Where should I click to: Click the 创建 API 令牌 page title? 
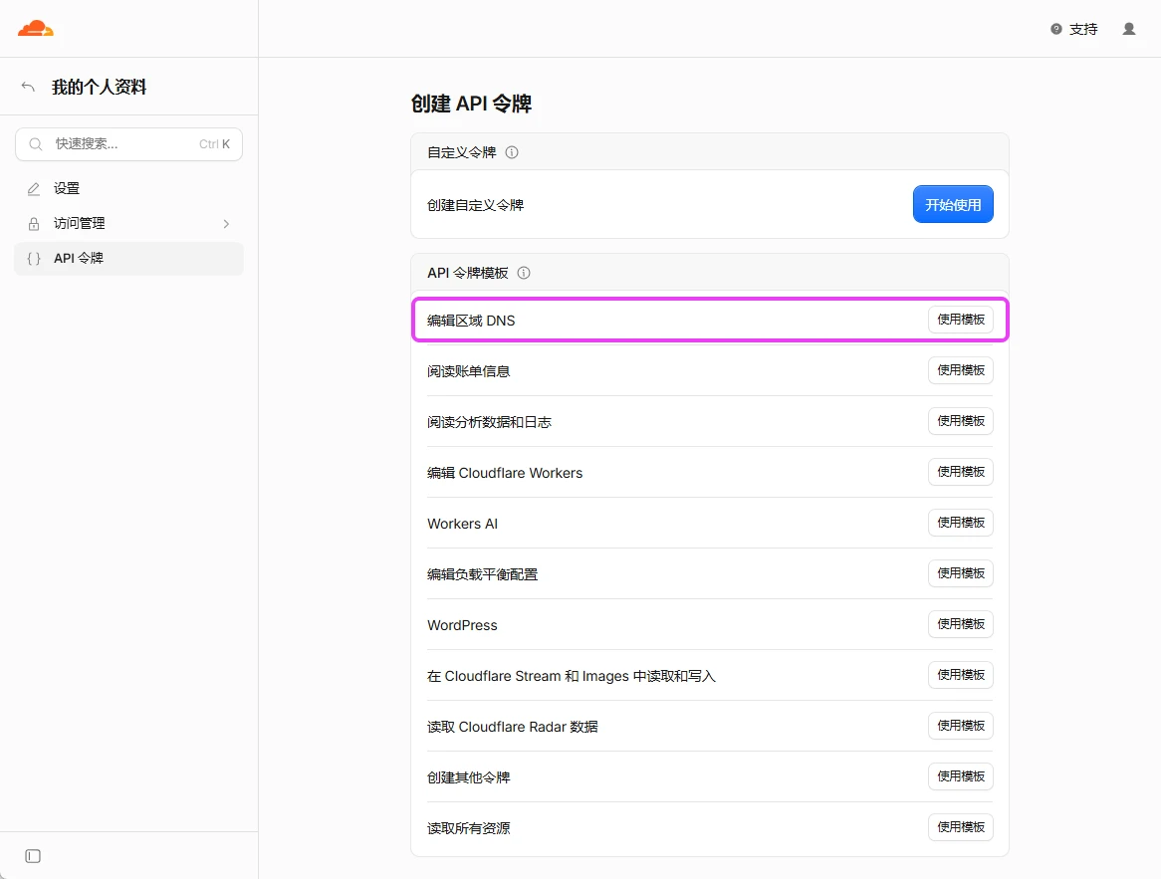click(472, 104)
